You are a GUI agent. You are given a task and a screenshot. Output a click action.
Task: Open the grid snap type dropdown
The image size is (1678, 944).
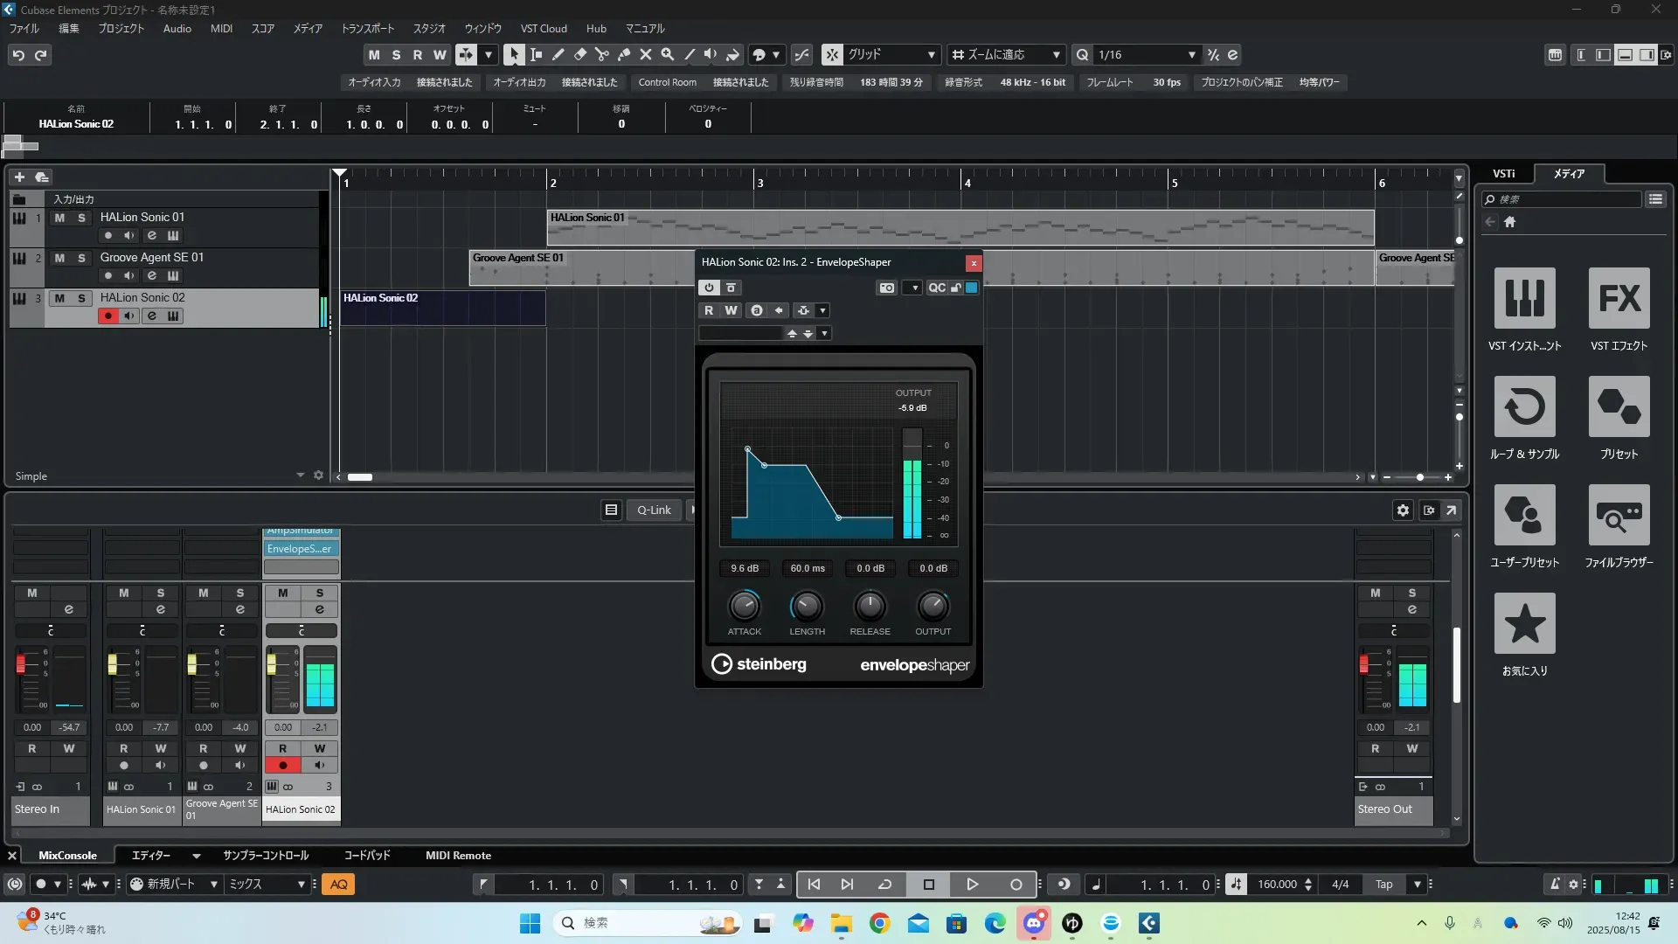click(x=931, y=54)
